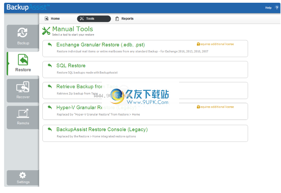Open the Remote sidebar section
281x193 pixels.
tap(23, 118)
